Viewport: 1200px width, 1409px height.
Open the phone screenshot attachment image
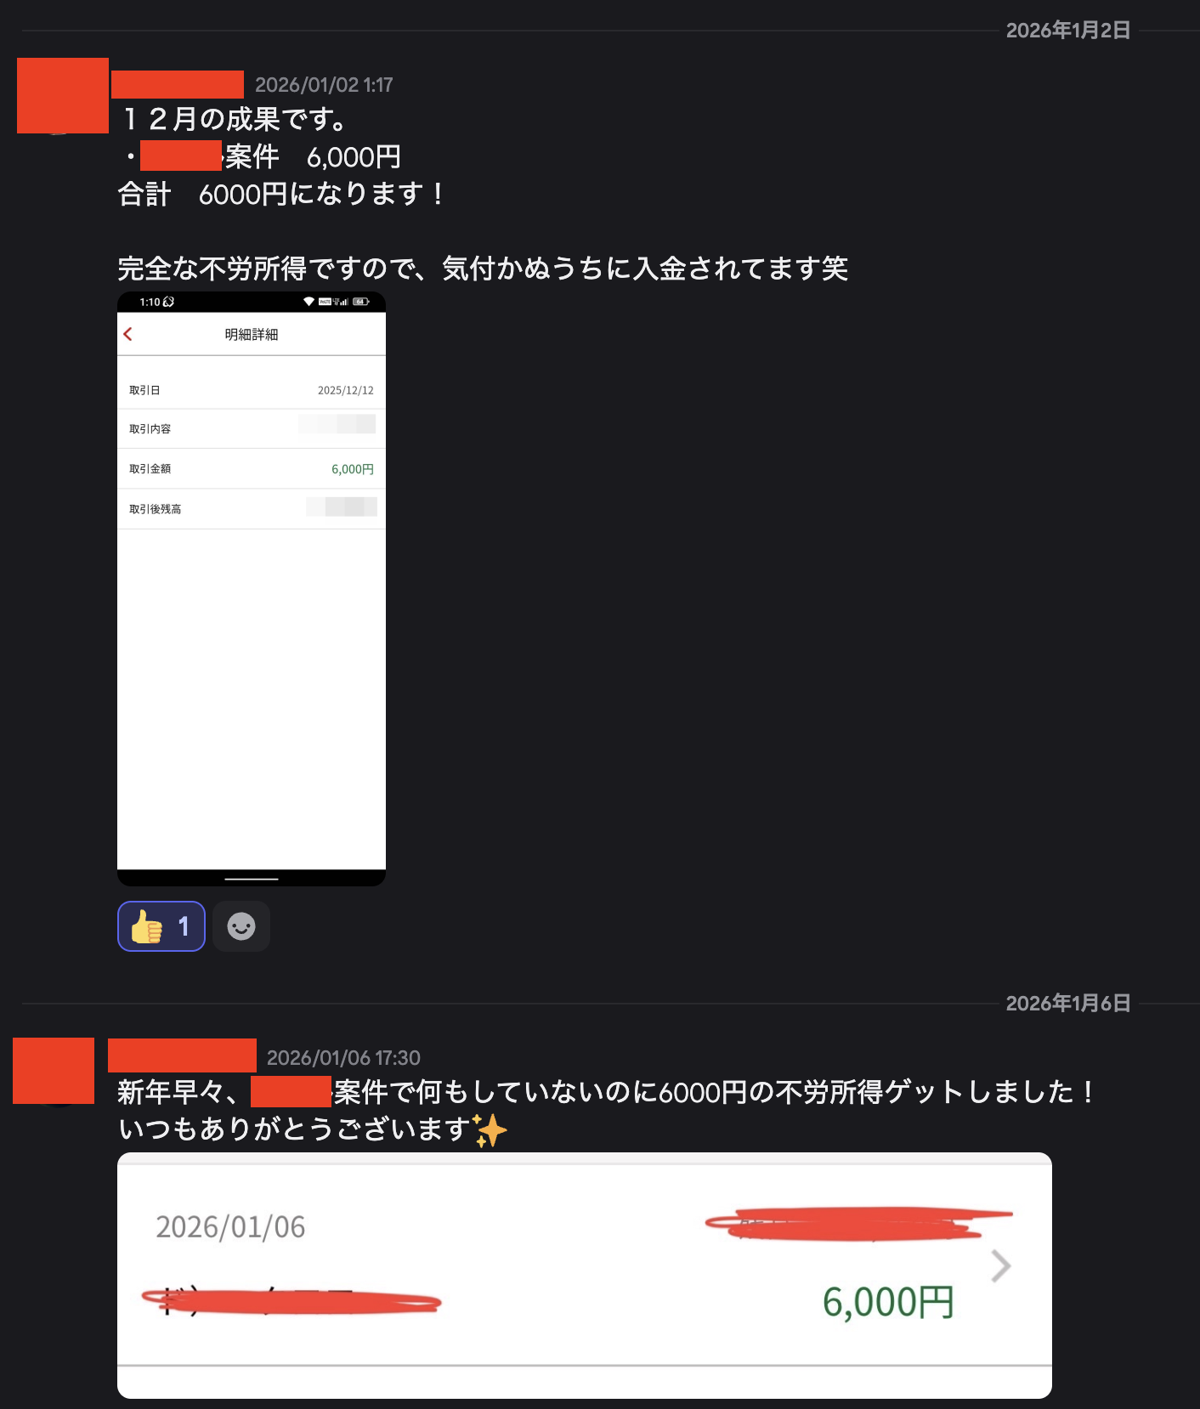[252, 589]
